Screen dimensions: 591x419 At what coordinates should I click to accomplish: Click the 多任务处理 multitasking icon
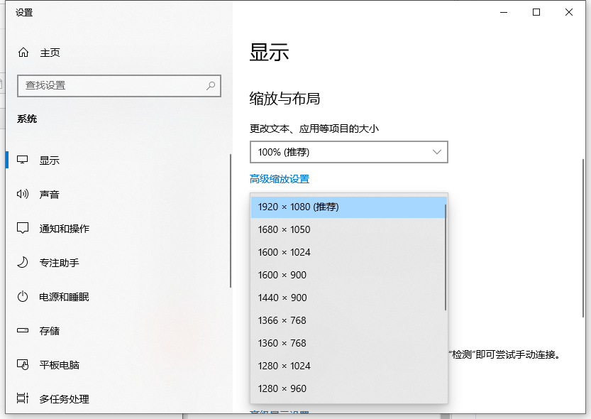click(22, 398)
